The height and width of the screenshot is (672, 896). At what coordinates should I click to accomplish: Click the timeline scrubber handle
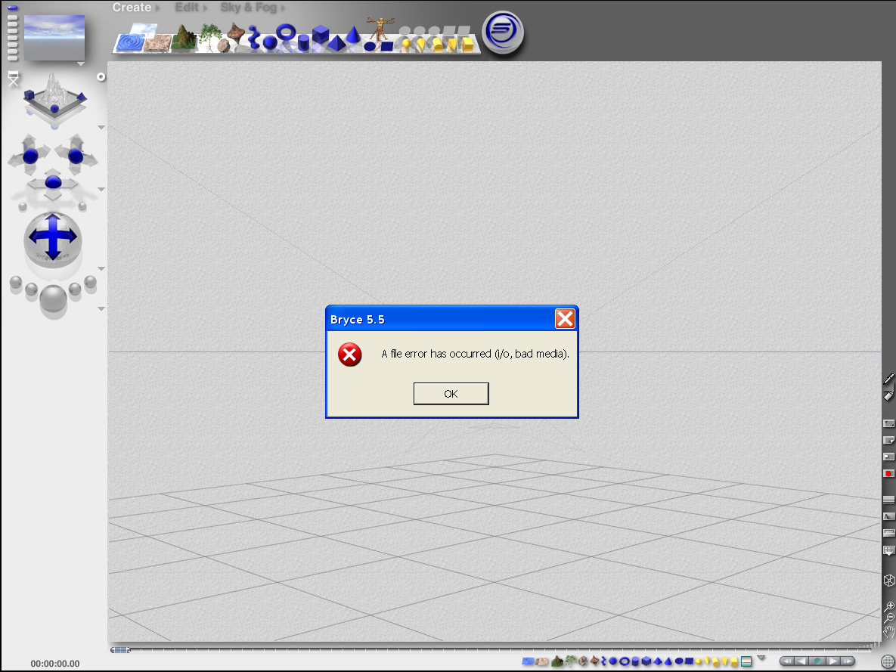[x=120, y=650]
